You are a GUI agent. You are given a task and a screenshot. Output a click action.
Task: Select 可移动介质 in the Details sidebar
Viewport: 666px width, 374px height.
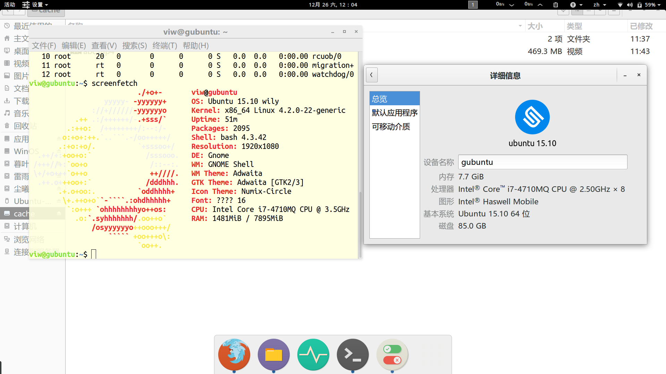[391, 127]
